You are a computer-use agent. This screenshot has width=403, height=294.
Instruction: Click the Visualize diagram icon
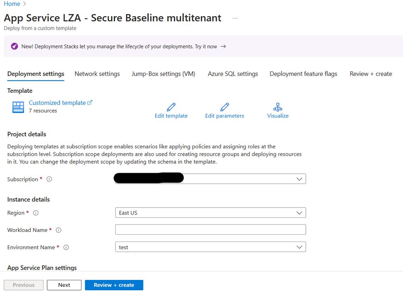click(278, 107)
